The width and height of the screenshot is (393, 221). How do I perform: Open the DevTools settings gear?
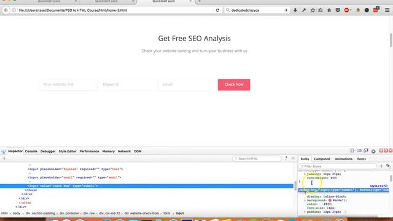[373, 151]
